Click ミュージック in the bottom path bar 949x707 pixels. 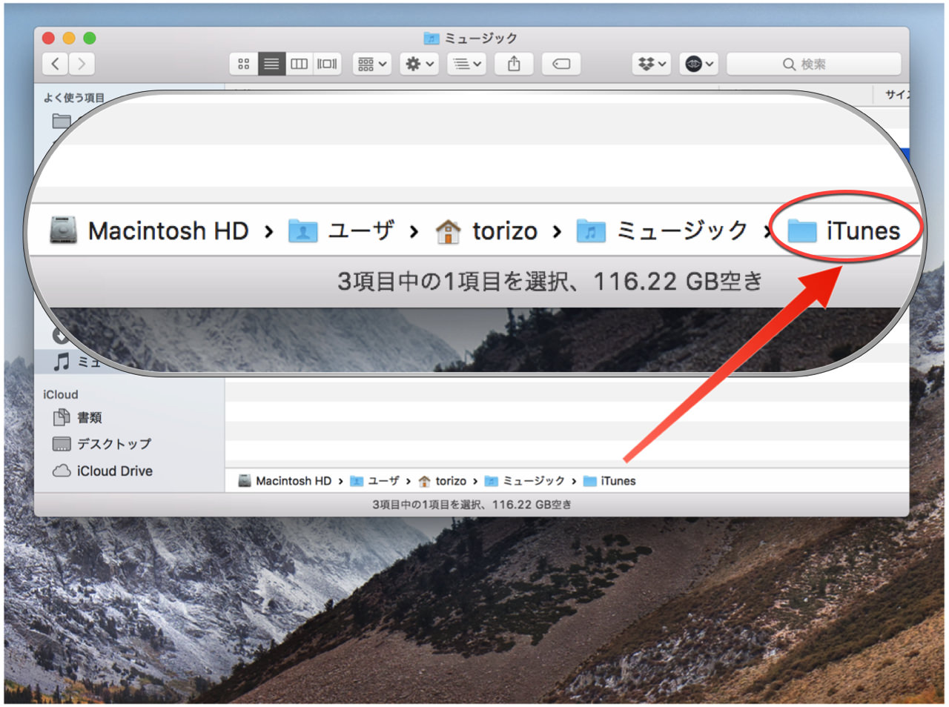point(534,481)
